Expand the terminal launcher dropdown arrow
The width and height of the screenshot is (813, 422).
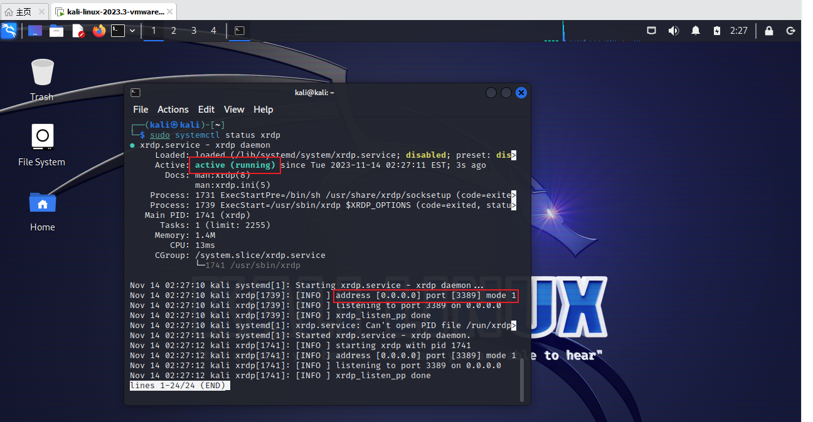[132, 31]
